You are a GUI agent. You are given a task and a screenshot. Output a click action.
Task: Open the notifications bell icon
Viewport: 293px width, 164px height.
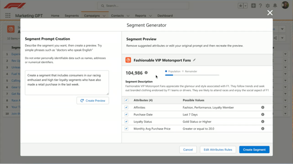[x=275, y=6]
